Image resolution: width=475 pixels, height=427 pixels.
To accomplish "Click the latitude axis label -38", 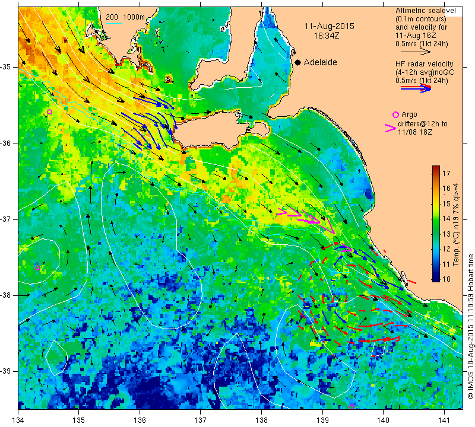I will [x=6, y=295].
